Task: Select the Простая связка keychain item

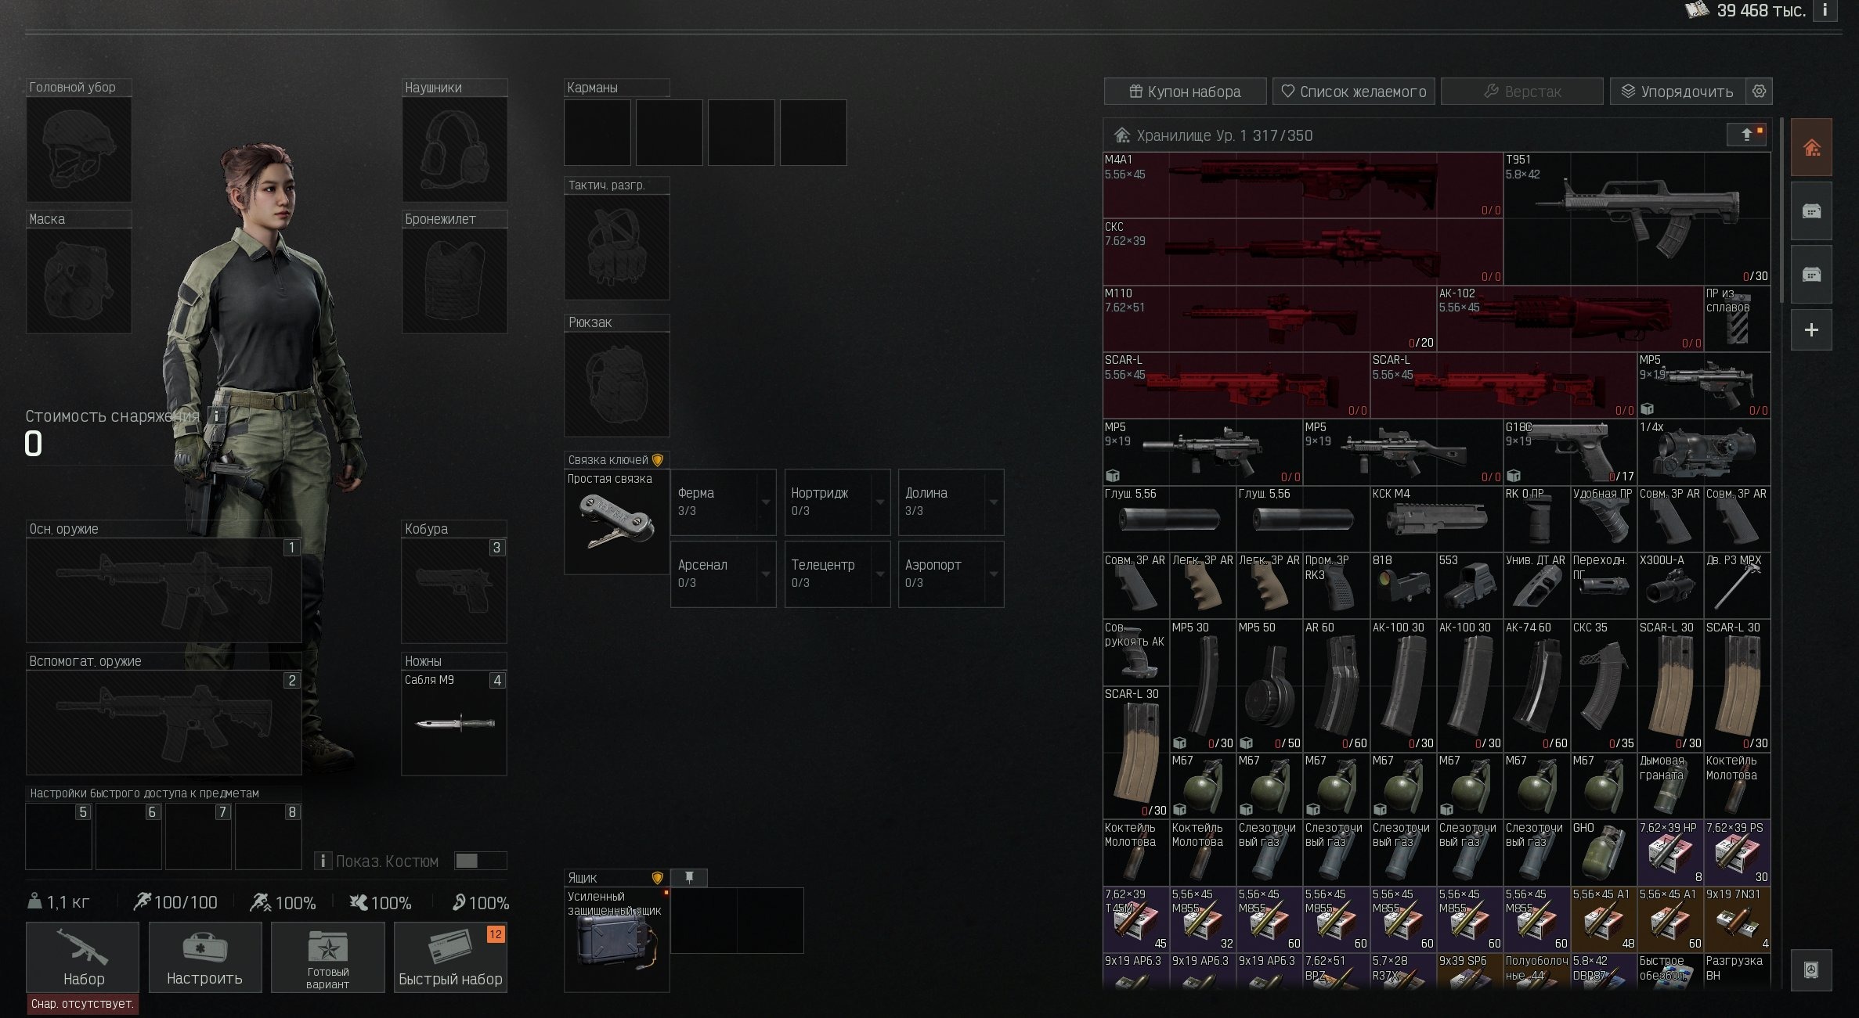Action: tap(617, 522)
